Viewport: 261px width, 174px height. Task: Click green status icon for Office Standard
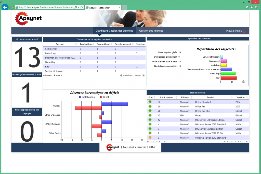150,102
